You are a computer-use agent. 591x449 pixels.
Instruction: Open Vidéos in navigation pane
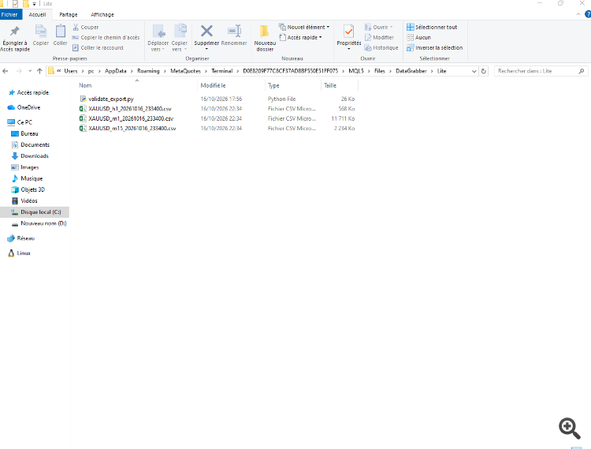tap(24, 200)
